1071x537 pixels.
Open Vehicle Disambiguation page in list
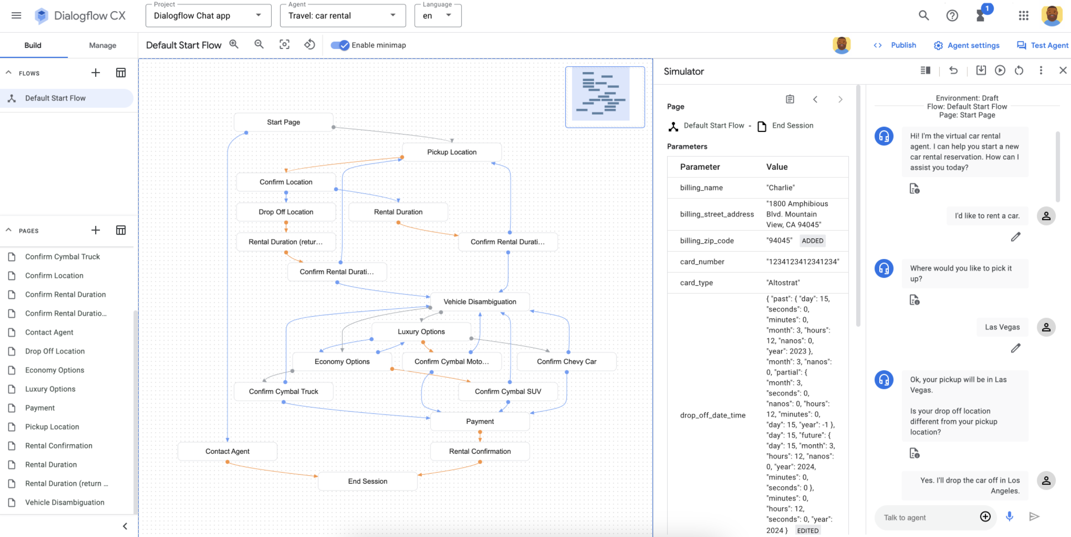coord(67,502)
